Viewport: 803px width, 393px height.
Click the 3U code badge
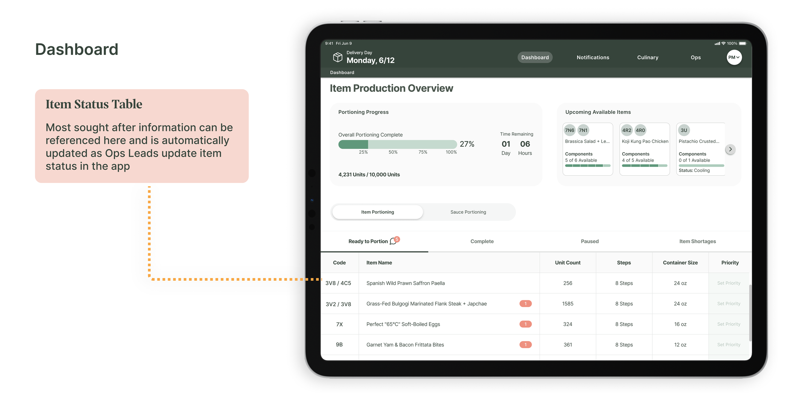(684, 130)
